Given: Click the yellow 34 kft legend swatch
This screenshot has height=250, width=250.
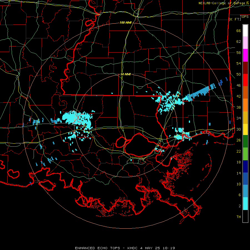Looking at the screenshot, I should click(245, 129).
